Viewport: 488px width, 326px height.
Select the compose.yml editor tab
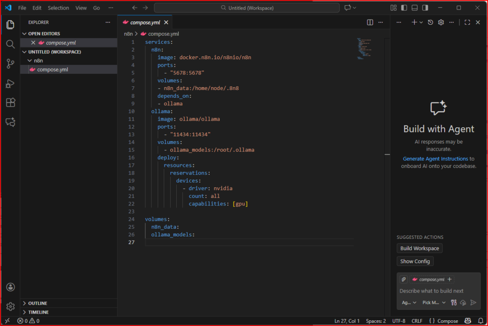click(143, 22)
